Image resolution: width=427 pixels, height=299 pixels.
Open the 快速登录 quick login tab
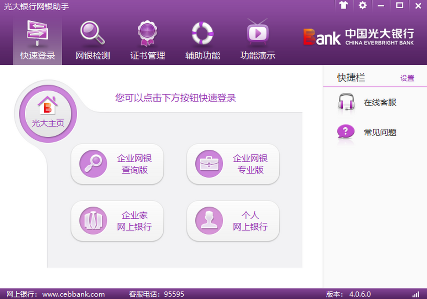click(38, 41)
